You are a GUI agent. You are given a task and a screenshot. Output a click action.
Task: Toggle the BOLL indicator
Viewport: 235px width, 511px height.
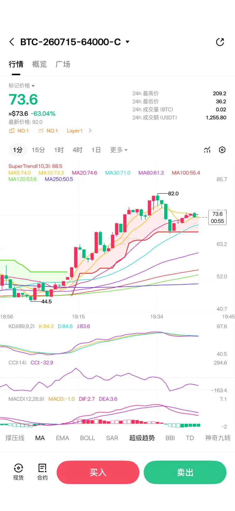click(87, 438)
